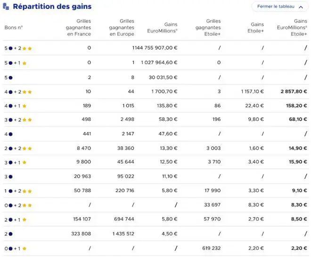Select the 0 balls + 1 star rank icon
Screen dimensions: 311x257
[16, 249]
